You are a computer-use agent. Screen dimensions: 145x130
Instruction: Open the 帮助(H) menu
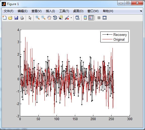pos(108,11)
